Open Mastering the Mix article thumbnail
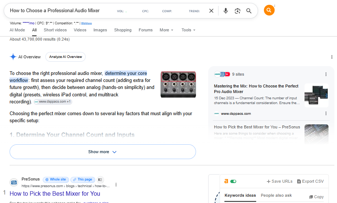Screen dimensions: 337x203 click(x=316, y=95)
